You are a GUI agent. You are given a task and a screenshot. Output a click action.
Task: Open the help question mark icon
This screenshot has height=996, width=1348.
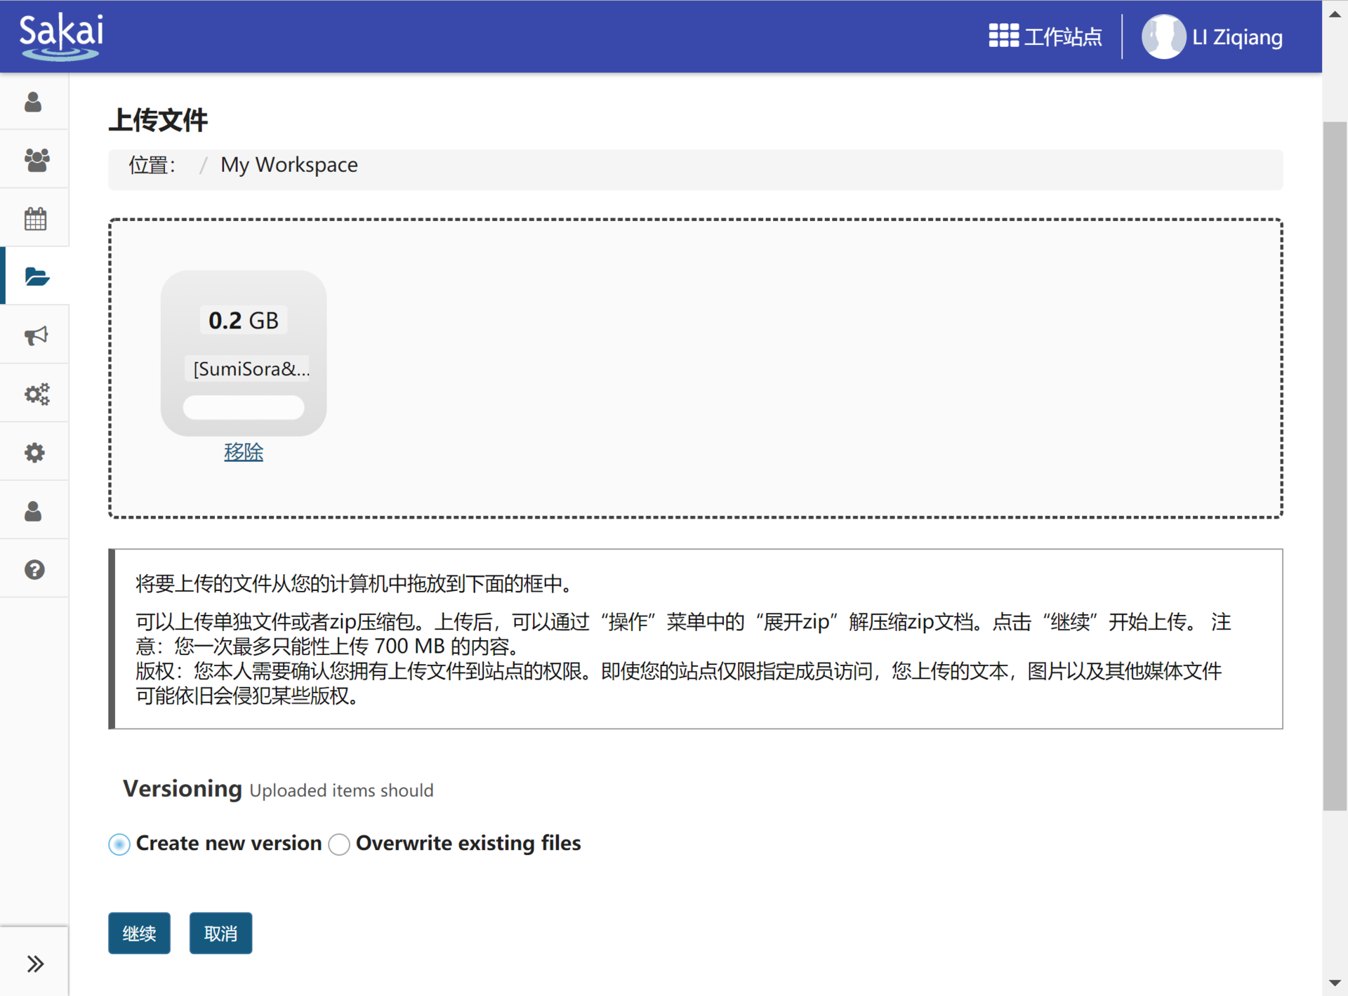(x=34, y=569)
